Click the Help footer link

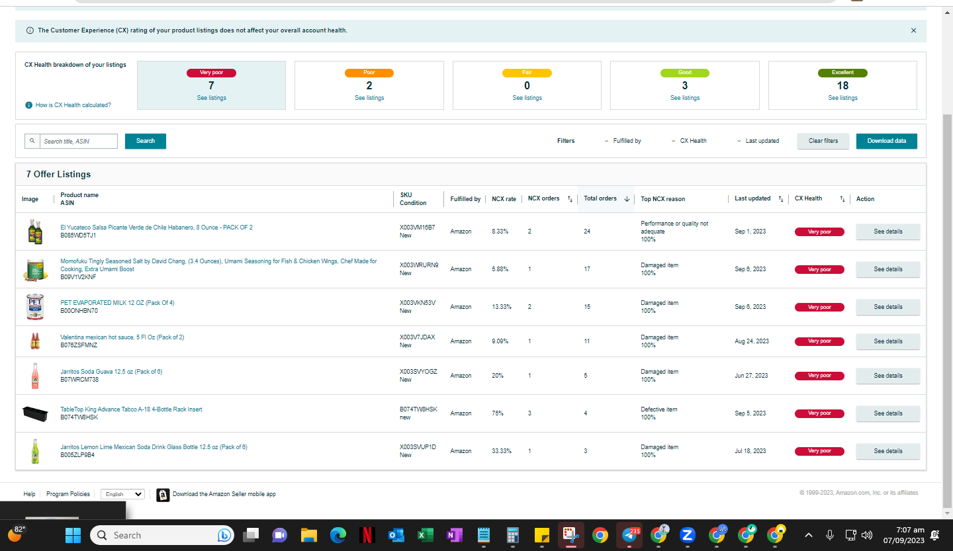click(x=29, y=494)
